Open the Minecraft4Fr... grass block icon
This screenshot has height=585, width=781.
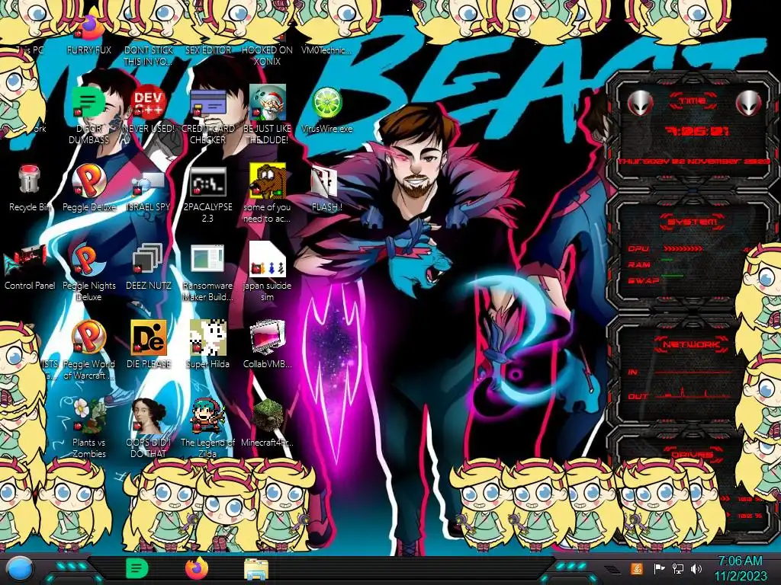point(268,415)
